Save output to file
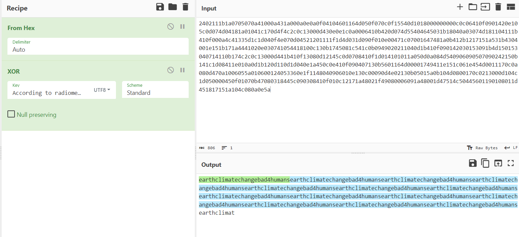 click(x=473, y=163)
